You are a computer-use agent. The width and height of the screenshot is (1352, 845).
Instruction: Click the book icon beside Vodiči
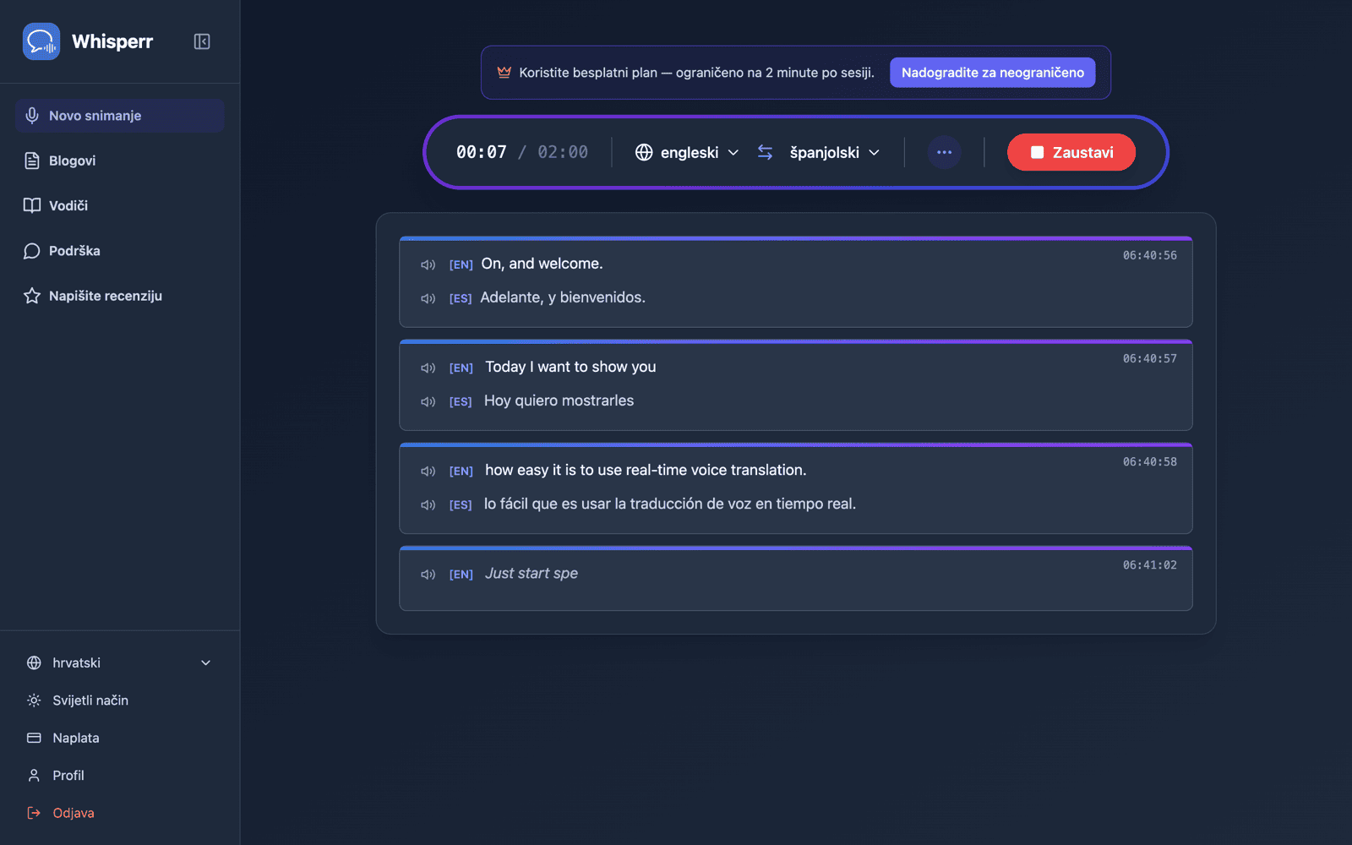(32, 205)
